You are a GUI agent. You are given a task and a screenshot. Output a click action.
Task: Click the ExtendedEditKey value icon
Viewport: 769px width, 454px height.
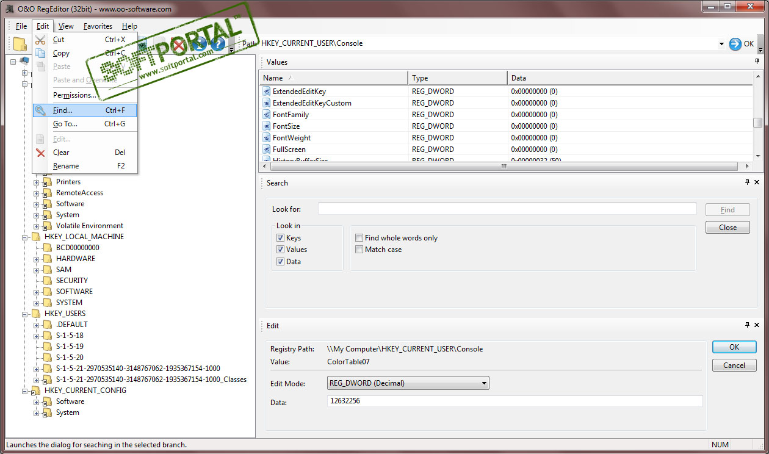(267, 92)
